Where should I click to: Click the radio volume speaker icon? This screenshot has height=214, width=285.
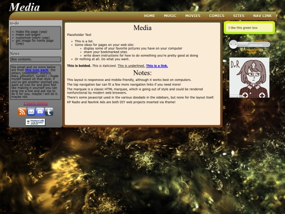click(x=240, y=44)
